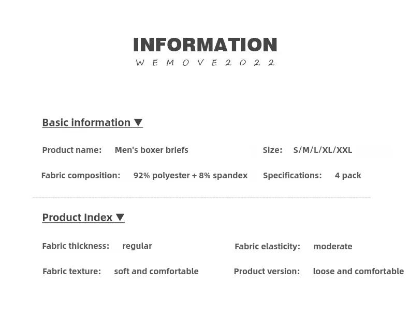Viewport: 409px width, 326px height.
Task: Click the 92% polyester + 8% spandex text
Action: pos(191,175)
